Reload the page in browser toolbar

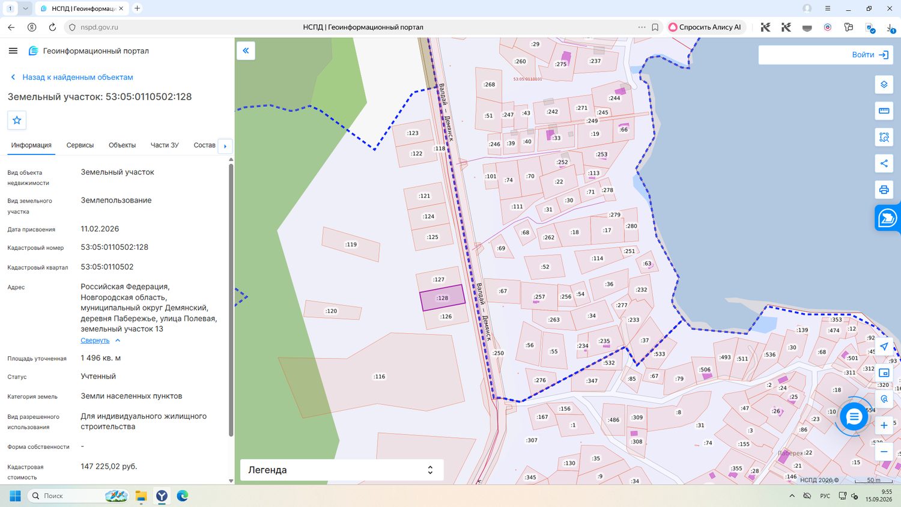[52, 27]
